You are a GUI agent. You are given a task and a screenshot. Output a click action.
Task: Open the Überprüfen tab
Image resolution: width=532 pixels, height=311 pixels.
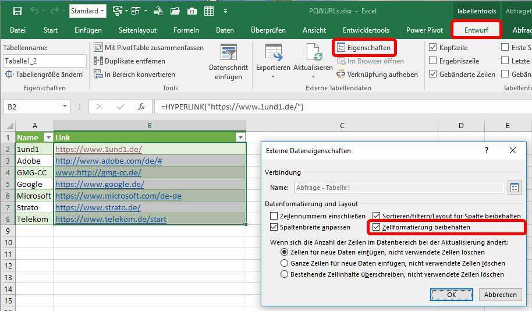point(268,30)
